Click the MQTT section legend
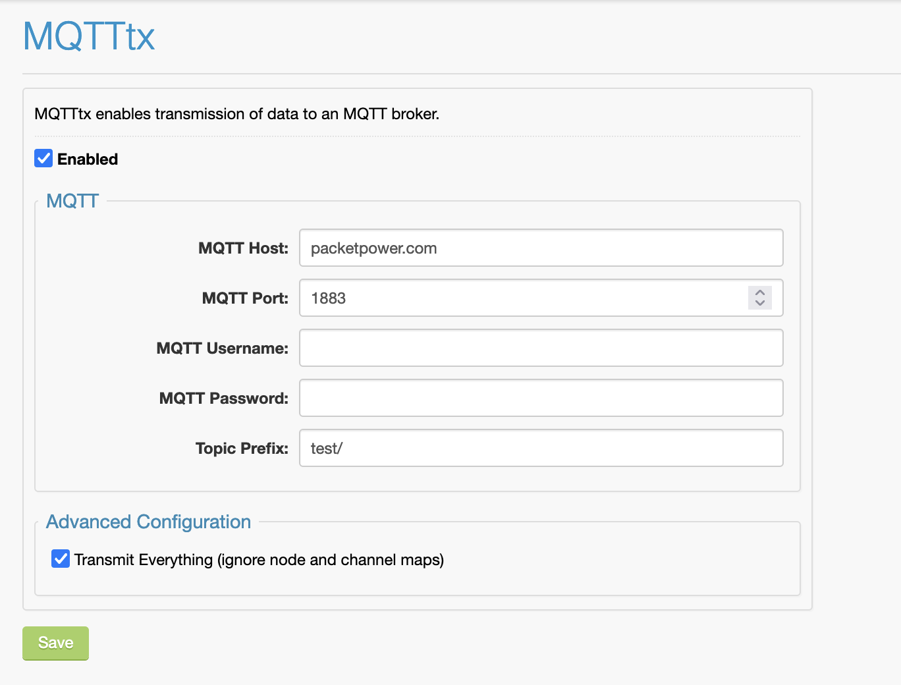The width and height of the screenshot is (901, 685). 72,201
